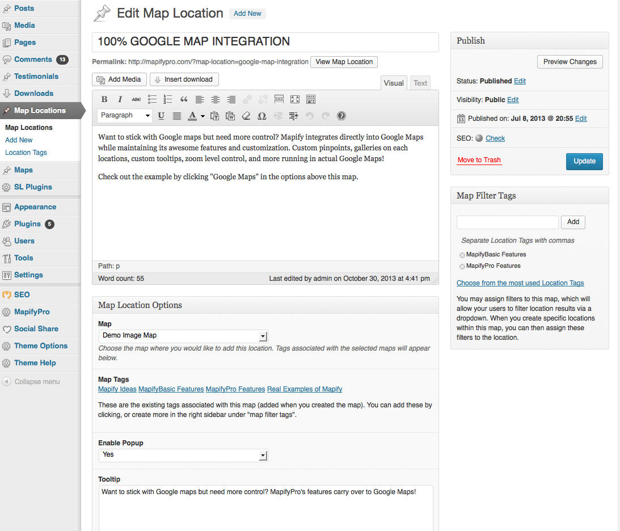Insert More tag icon
620x531 pixels.
279,99
